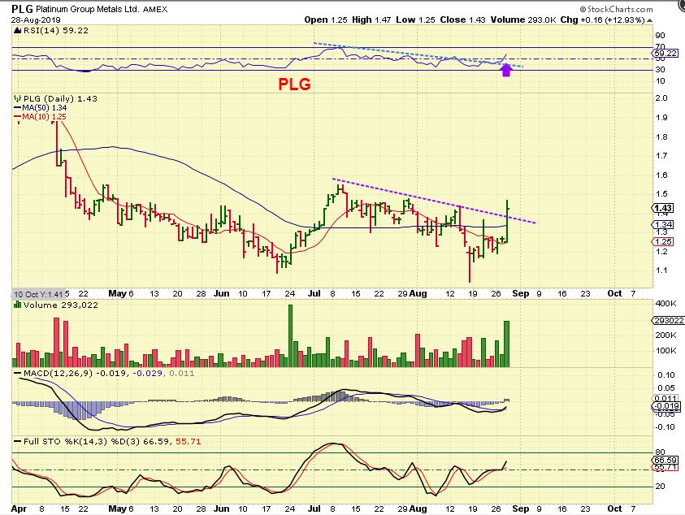
Task: Click the 1.43 last price tag on right axis
Action: [x=664, y=208]
